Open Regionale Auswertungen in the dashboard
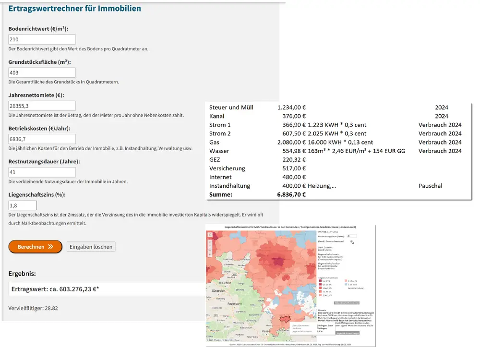Screen dimensions: 480x347 [347, 333]
